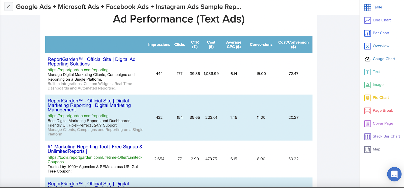This screenshot has height=188, width=404.
Task: Click cost per conversion 72.47
Action: pos(293,74)
